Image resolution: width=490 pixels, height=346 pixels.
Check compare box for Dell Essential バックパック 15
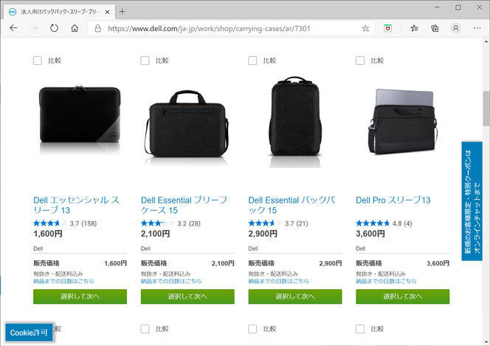click(x=252, y=61)
